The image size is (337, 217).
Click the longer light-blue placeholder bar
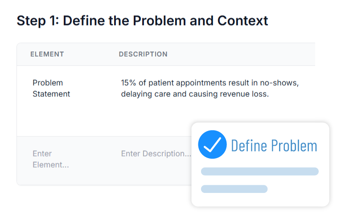coord(259,172)
